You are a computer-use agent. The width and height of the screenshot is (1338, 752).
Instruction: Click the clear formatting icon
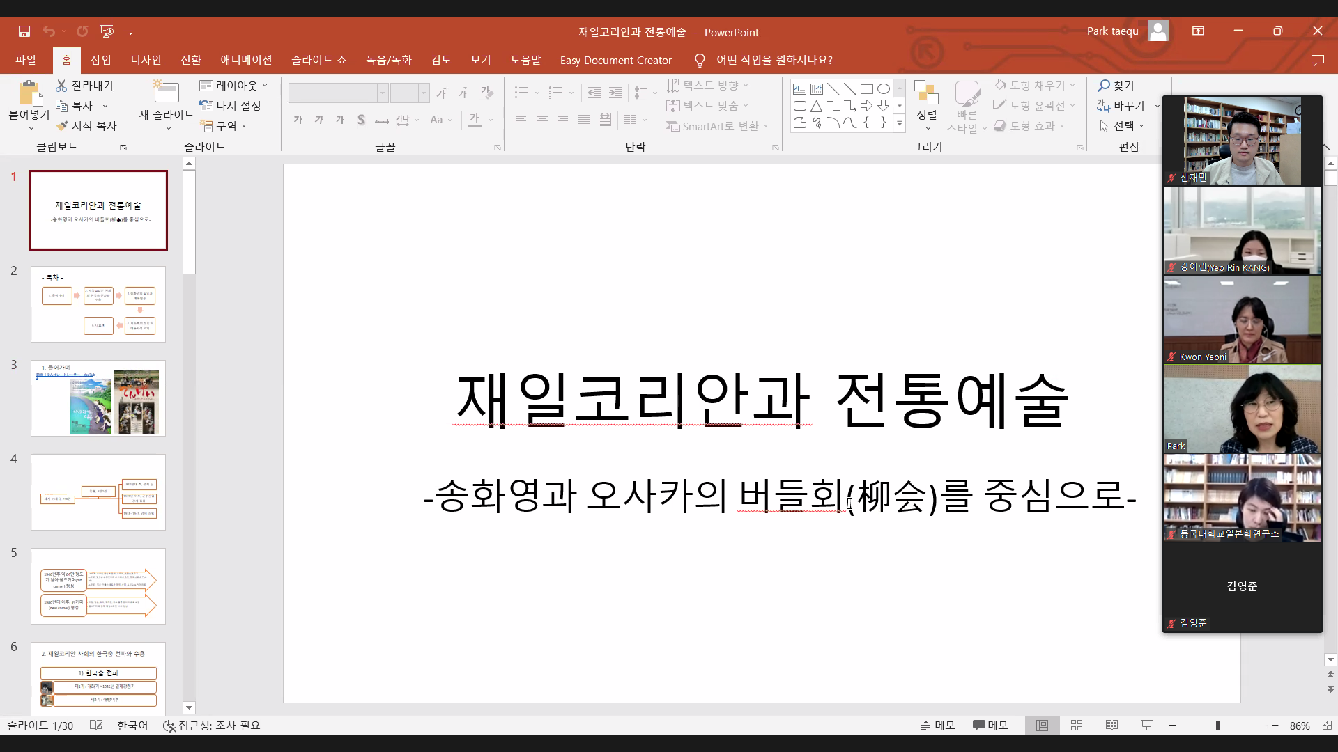pos(488,93)
